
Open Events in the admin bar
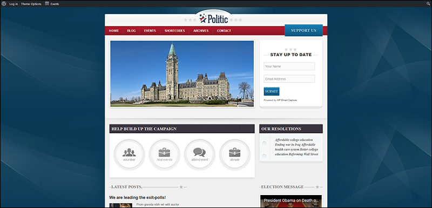tap(55, 4)
